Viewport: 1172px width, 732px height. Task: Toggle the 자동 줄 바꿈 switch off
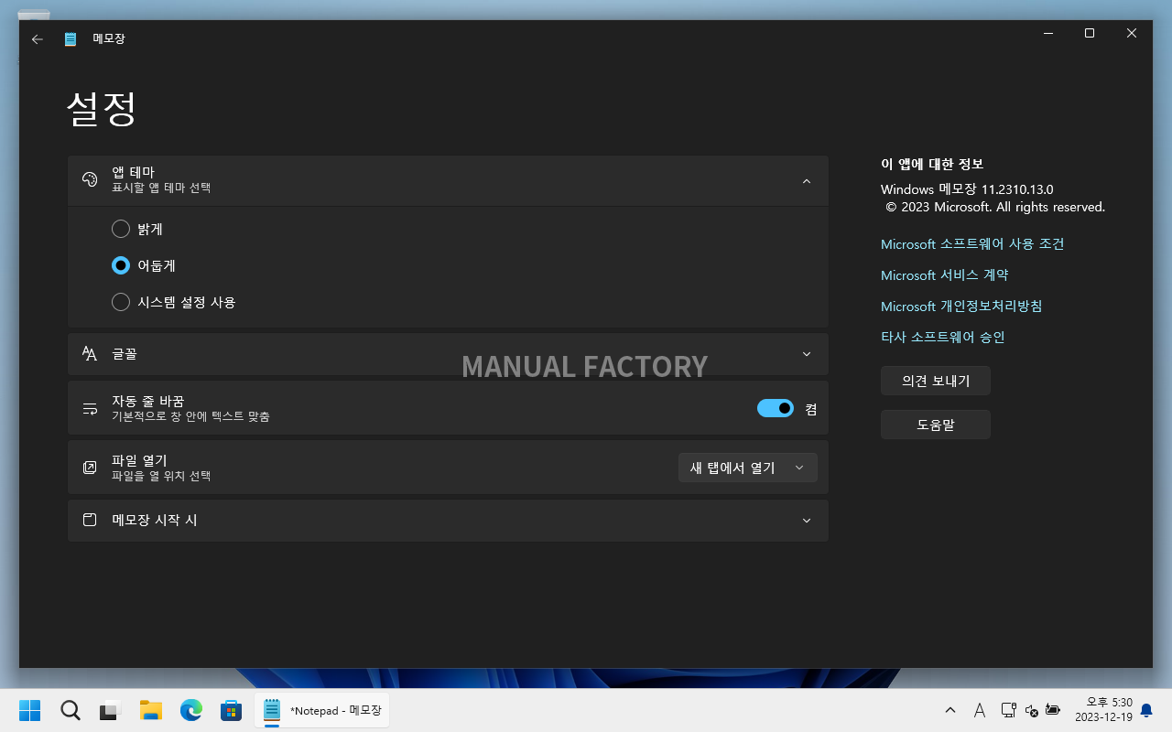(x=776, y=408)
